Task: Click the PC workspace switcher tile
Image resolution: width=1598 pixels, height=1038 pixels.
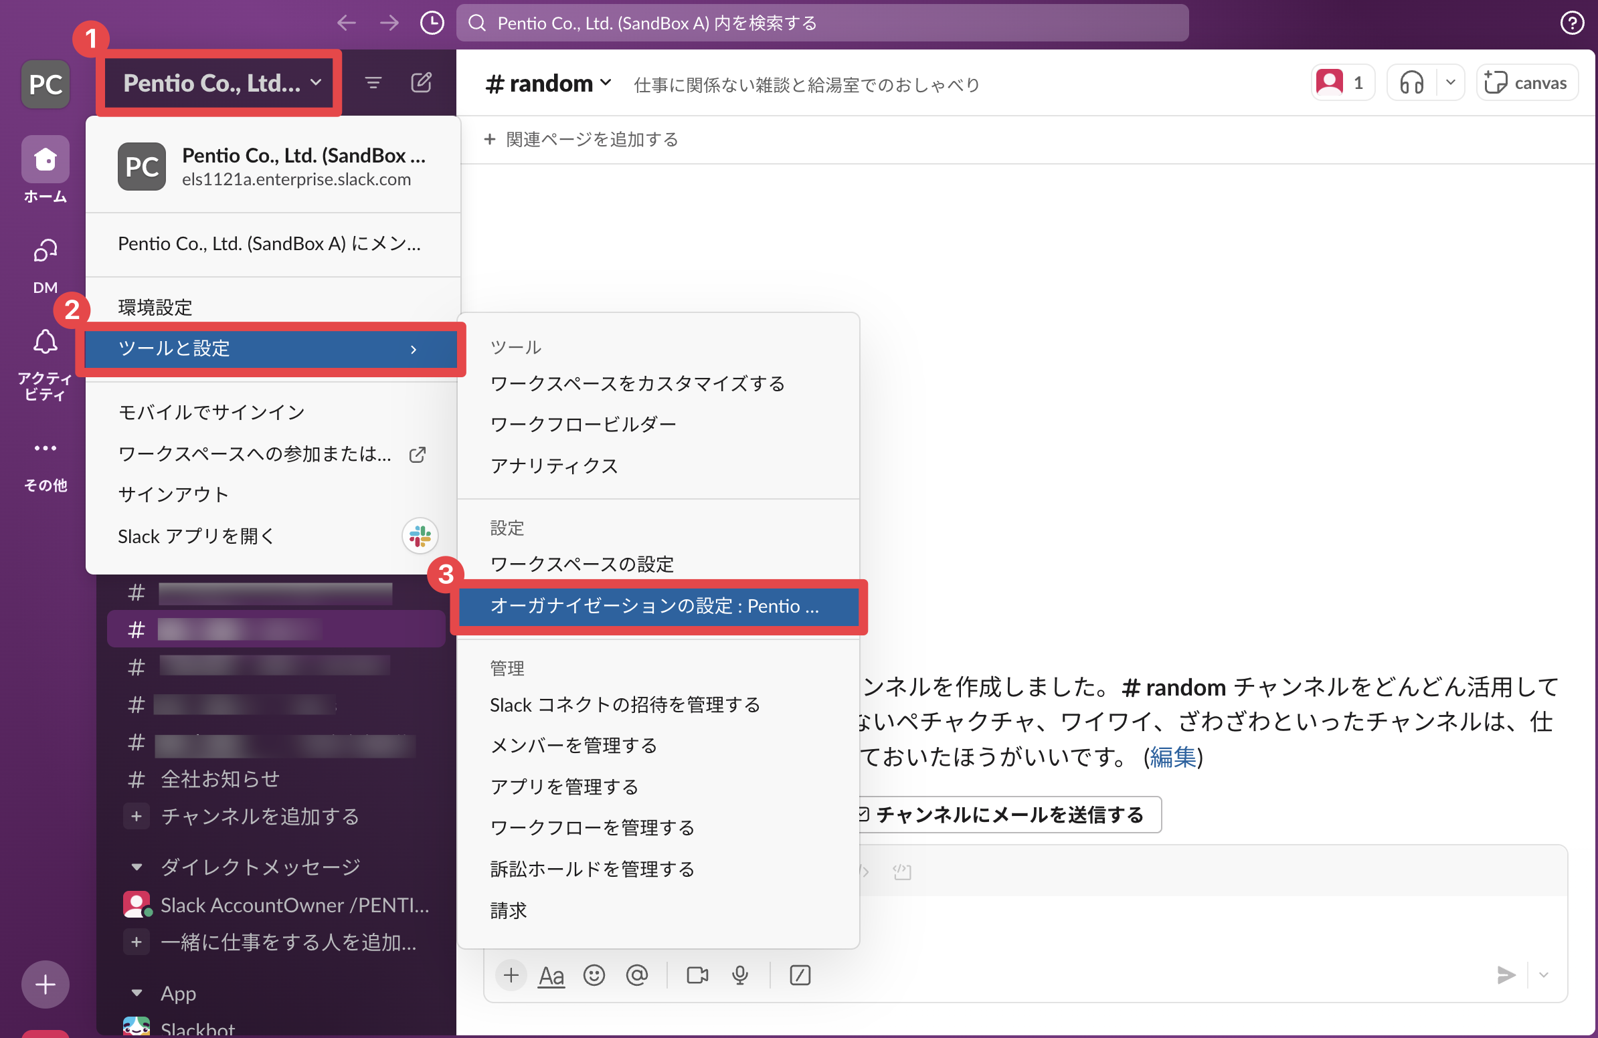Action: tap(45, 84)
